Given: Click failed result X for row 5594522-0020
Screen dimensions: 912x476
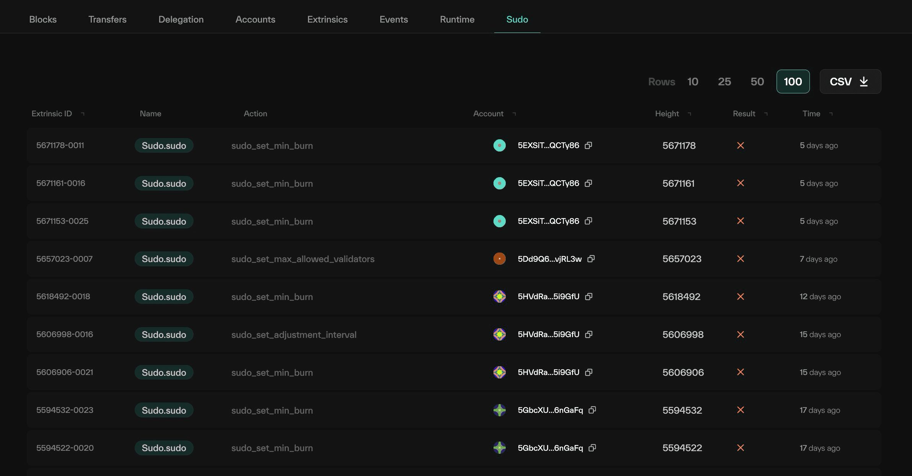Looking at the screenshot, I should (741, 448).
